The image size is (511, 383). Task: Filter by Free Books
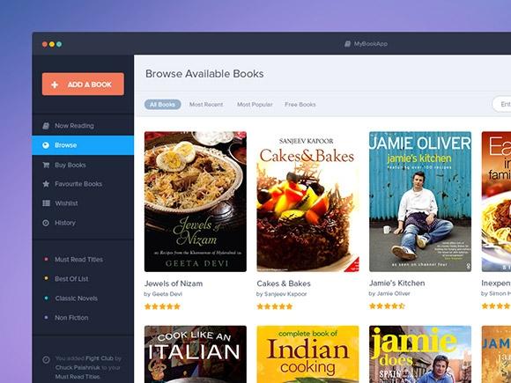coord(300,105)
